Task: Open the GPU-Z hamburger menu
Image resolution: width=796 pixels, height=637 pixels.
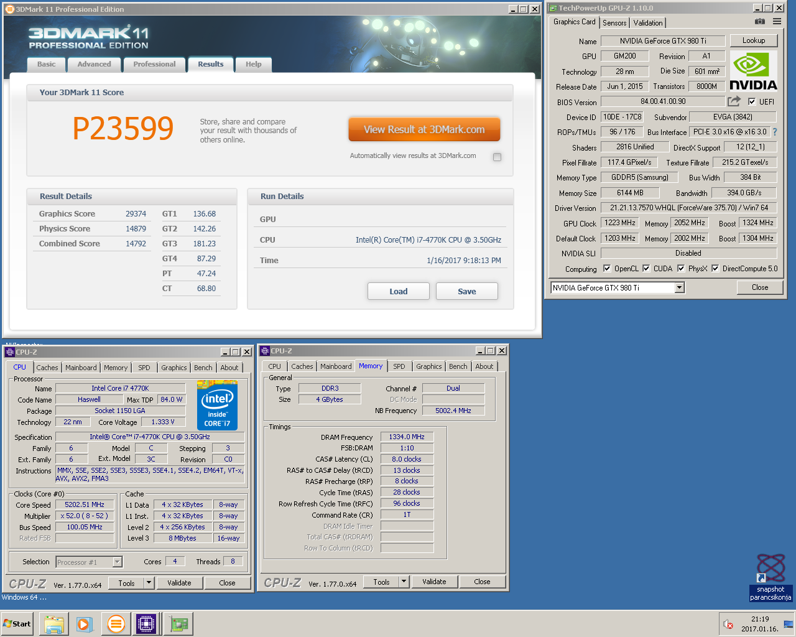Action: pos(777,22)
